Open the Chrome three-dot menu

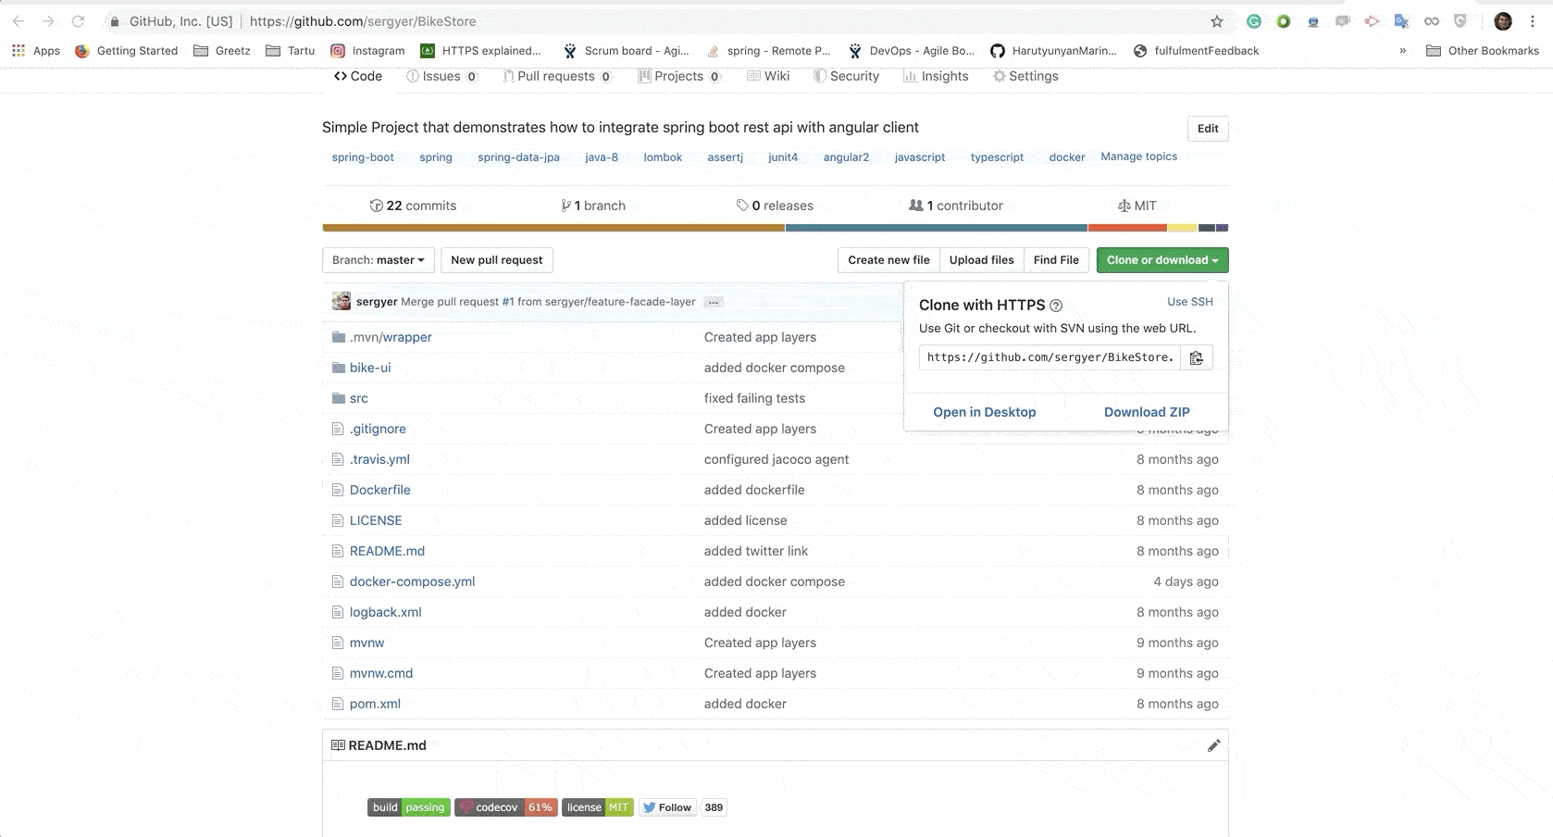click(1533, 21)
